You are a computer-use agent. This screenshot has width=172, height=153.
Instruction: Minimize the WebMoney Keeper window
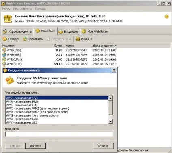point(159,4)
